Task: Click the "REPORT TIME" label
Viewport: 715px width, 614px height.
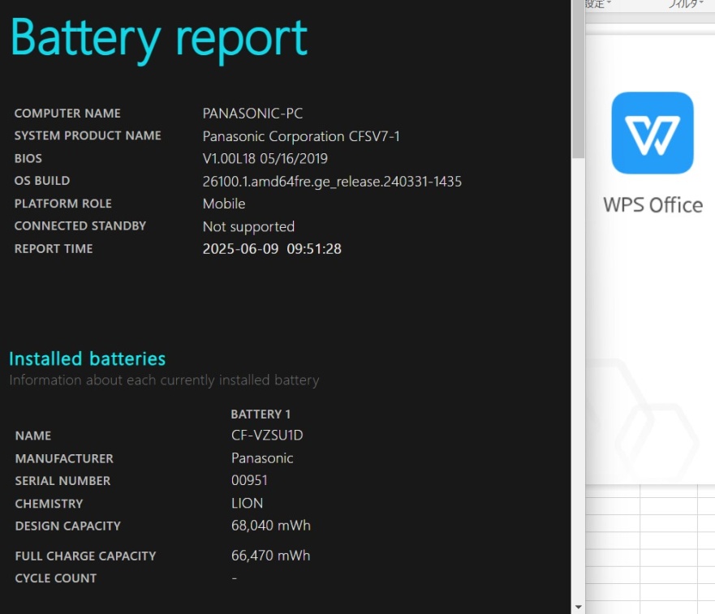Action: pyautogui.click(x=54, y=249)
